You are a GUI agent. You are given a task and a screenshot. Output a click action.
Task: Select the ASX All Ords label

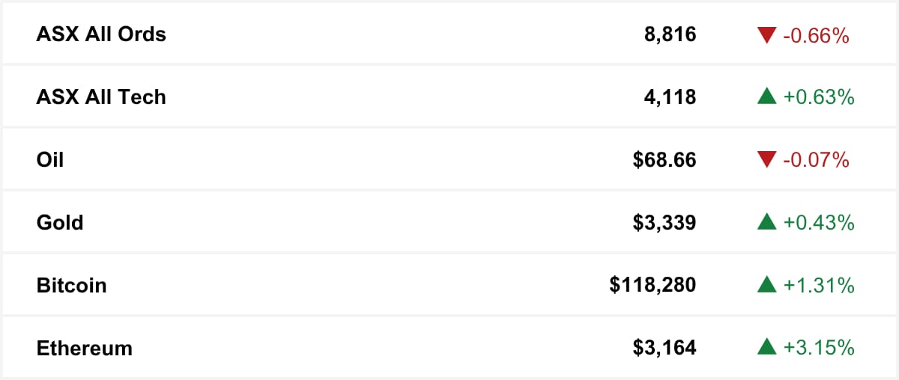click(x=101, y=34)
